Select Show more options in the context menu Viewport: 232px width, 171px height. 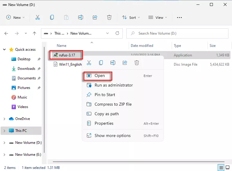(x=112, y=135)
